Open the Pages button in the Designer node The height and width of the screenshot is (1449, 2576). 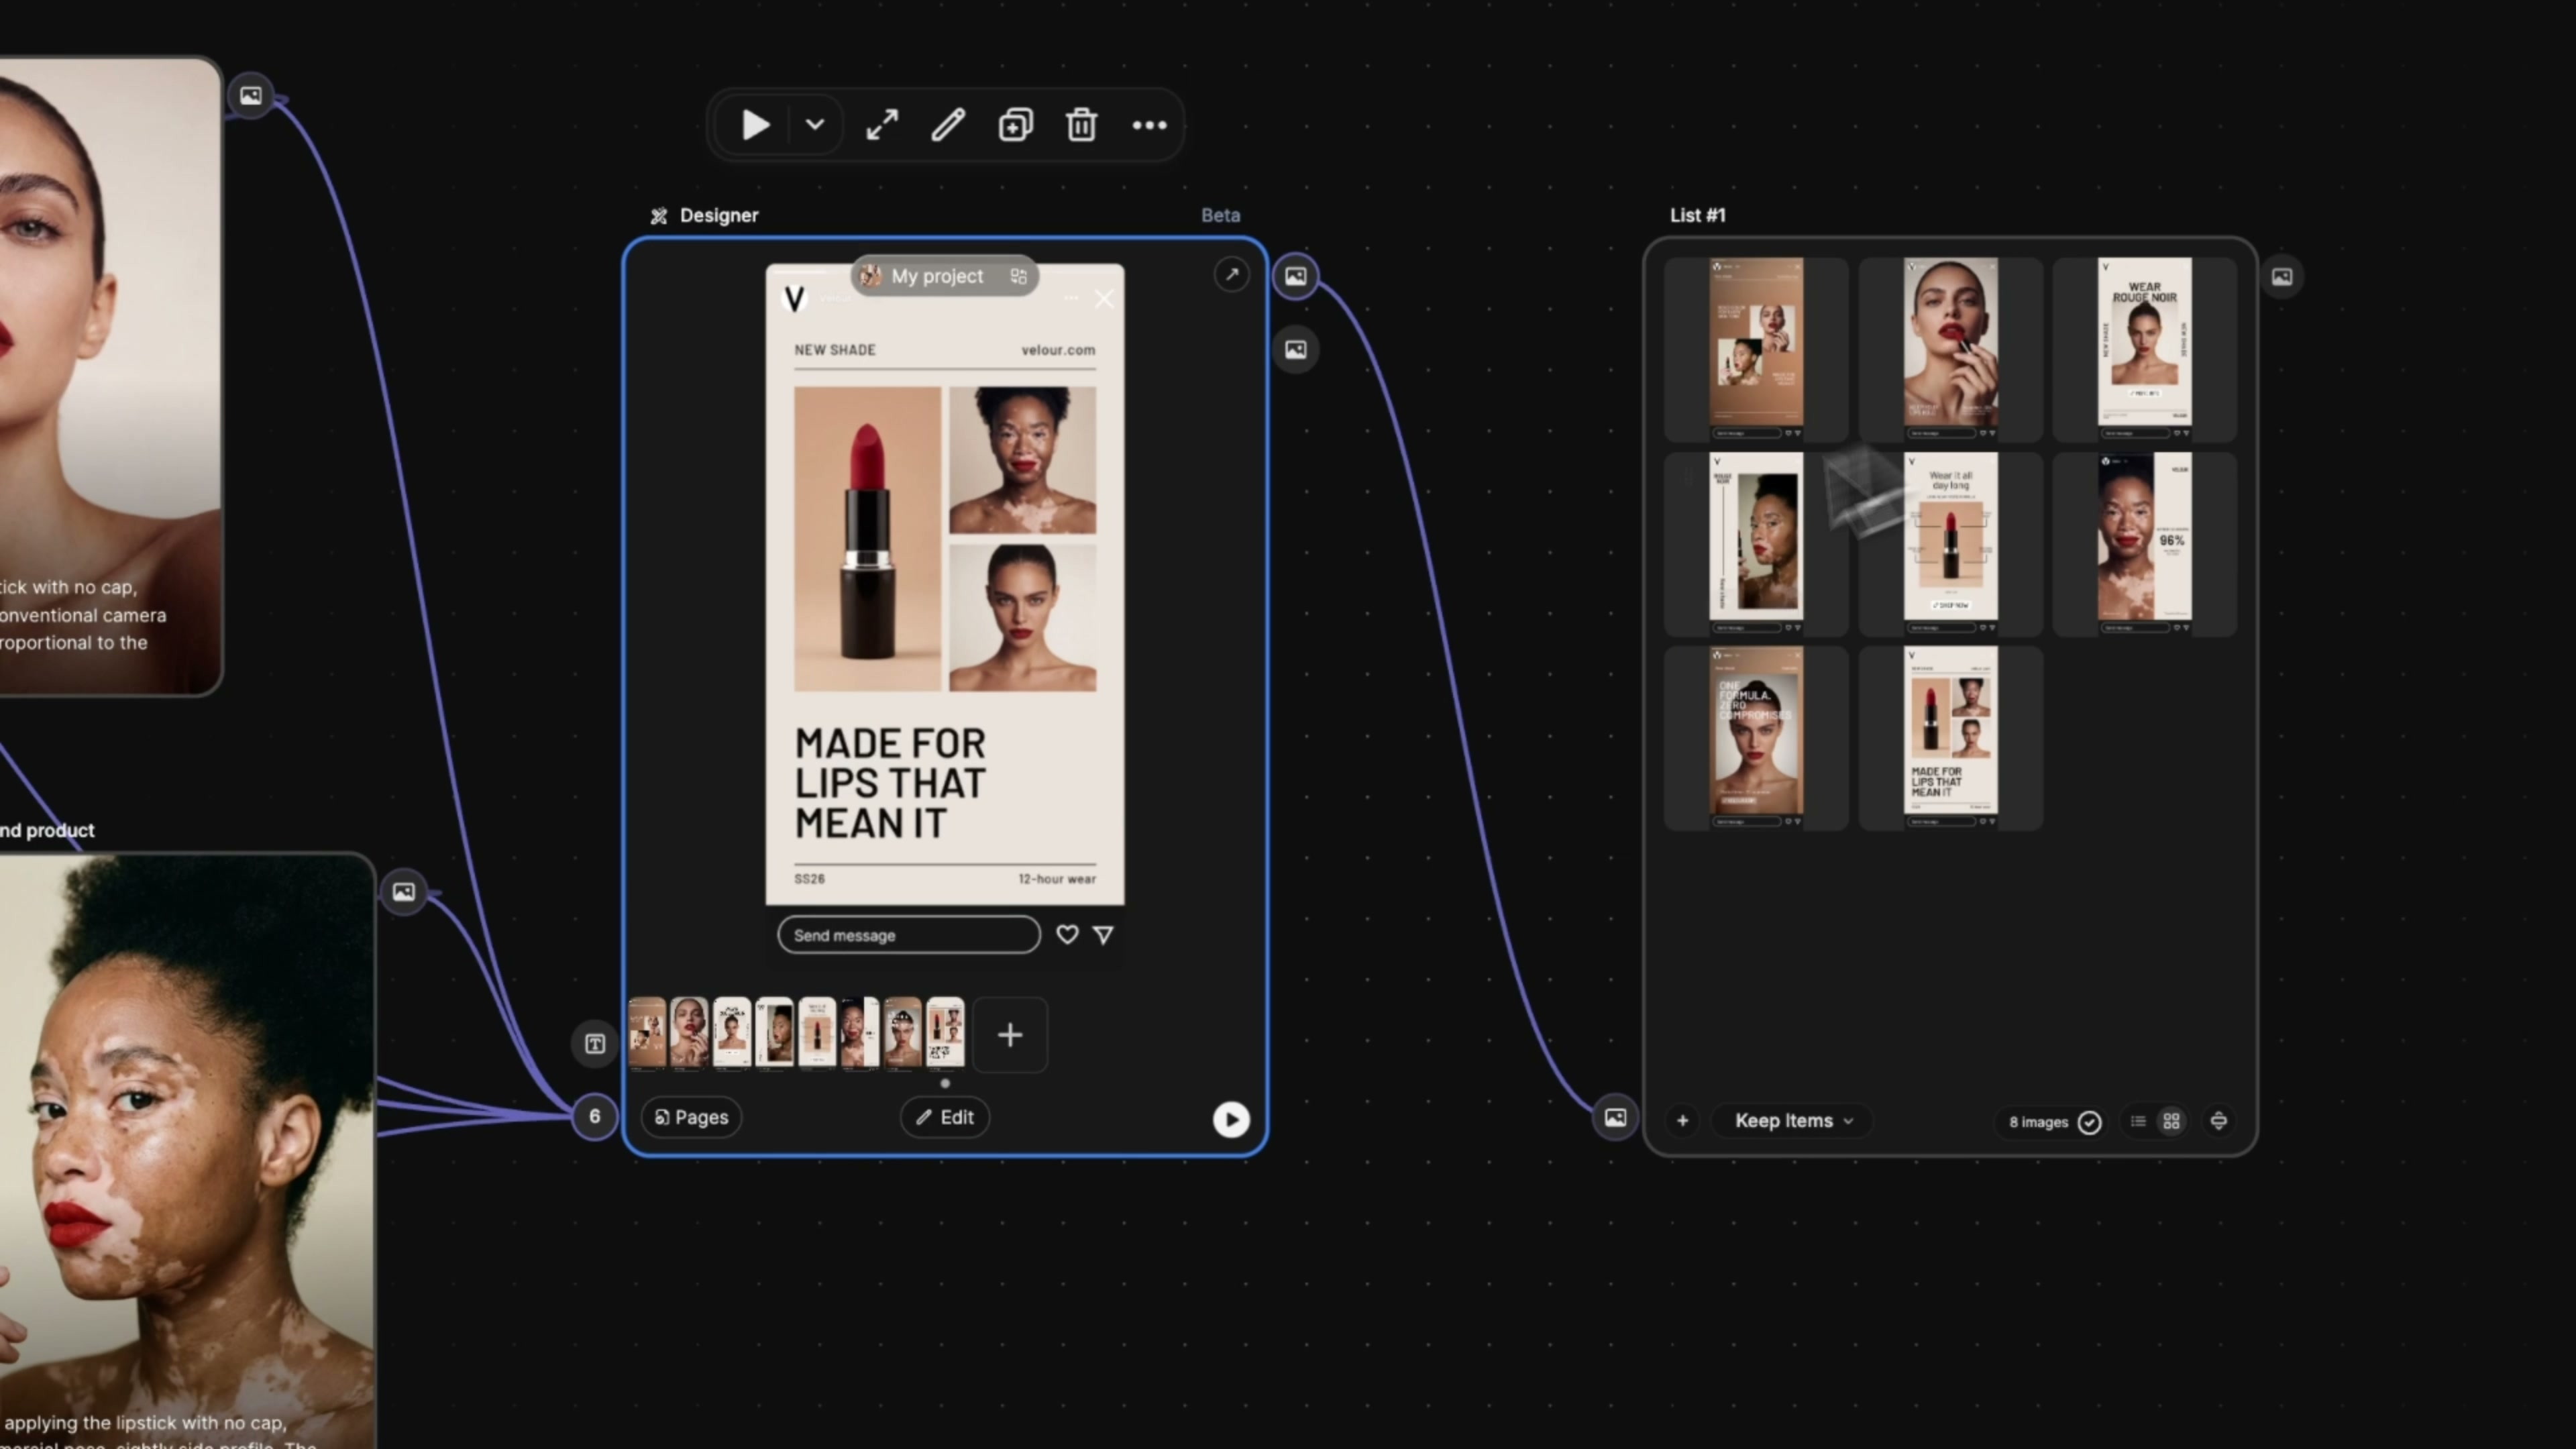(691, 1117)
